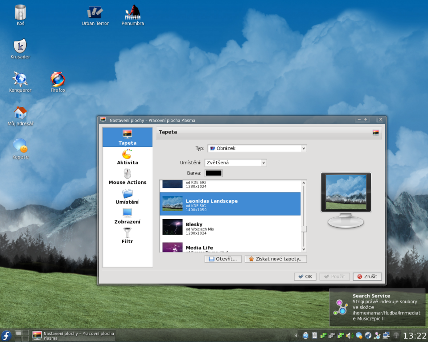Open the Fedora application launcher menu
Image resolution: width=428 pixels, height=342 pixels.
point(6,335)
